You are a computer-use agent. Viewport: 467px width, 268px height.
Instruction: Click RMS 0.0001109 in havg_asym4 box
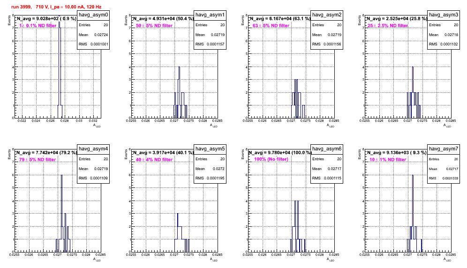tap(93, 178)
